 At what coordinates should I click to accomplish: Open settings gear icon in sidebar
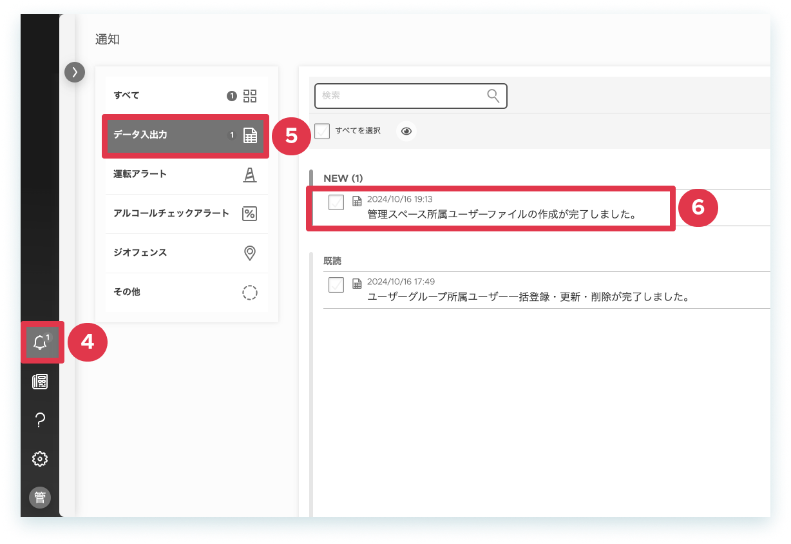point(40,459)
